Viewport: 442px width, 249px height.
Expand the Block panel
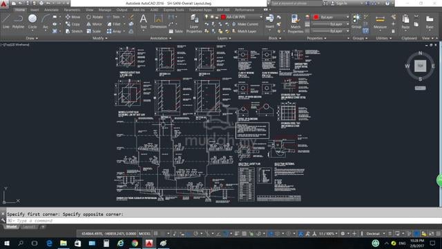coord(275,38)
